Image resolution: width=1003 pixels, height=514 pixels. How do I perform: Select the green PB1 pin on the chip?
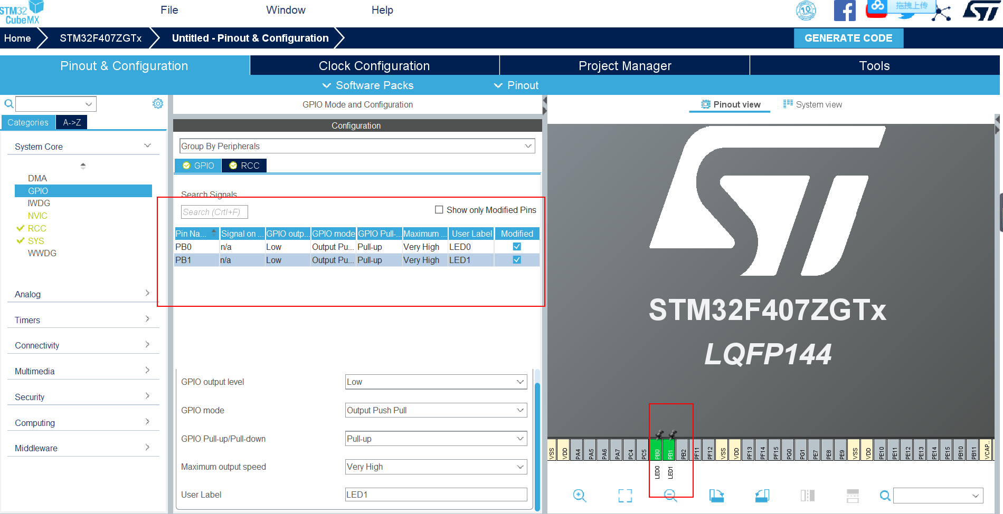coord(670,450)
